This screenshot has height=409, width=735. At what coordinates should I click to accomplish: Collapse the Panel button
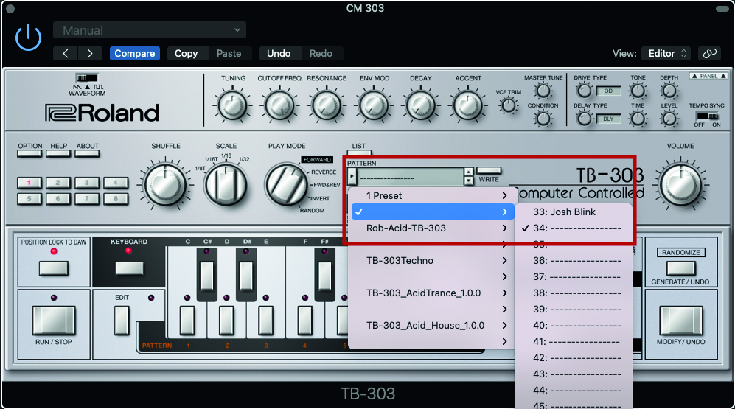coord(708,76)
